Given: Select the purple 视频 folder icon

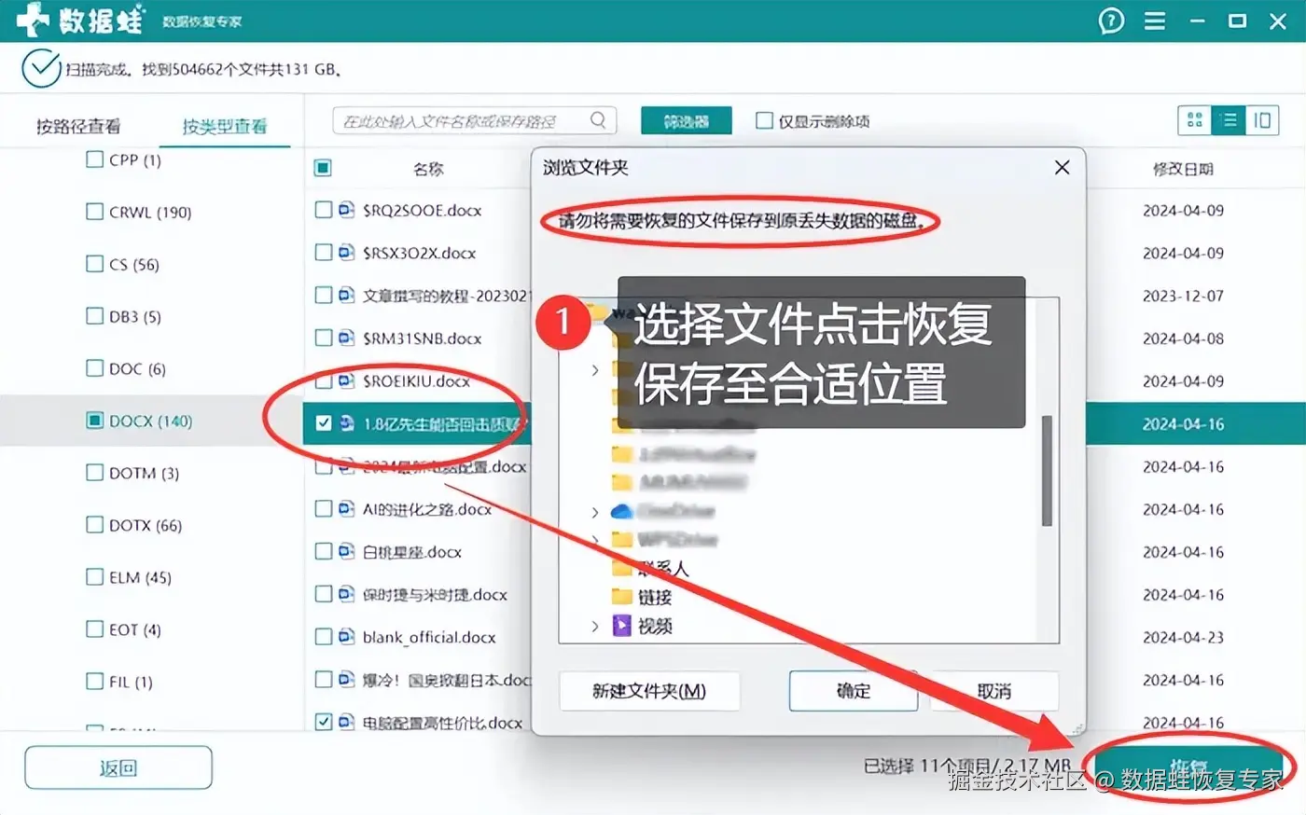Looking at the screenshot, I should coord(621,626).
